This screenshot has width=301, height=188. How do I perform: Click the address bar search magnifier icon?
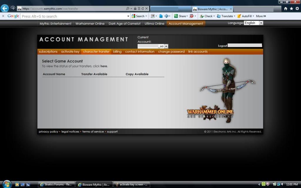(128, 9)
